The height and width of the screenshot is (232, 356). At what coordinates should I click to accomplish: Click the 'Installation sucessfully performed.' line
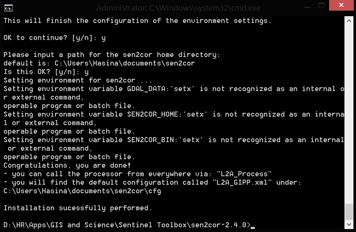tap(78, 208)
